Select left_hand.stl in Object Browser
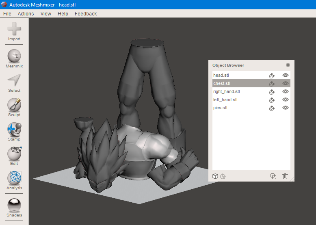Viewport: 316px width, 225px height. 225,100
